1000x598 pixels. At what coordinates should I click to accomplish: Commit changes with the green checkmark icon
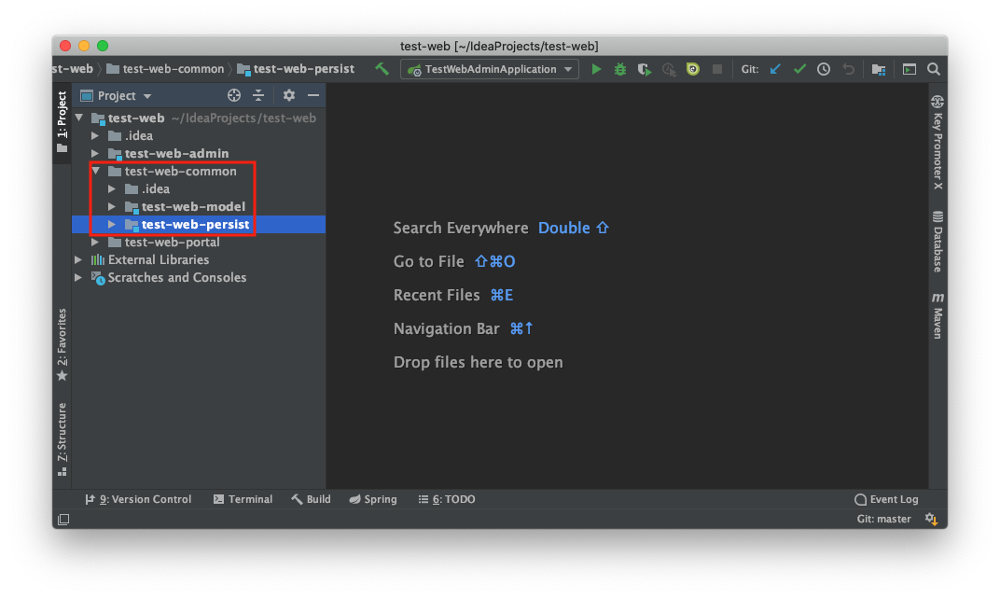pos(799,69)
